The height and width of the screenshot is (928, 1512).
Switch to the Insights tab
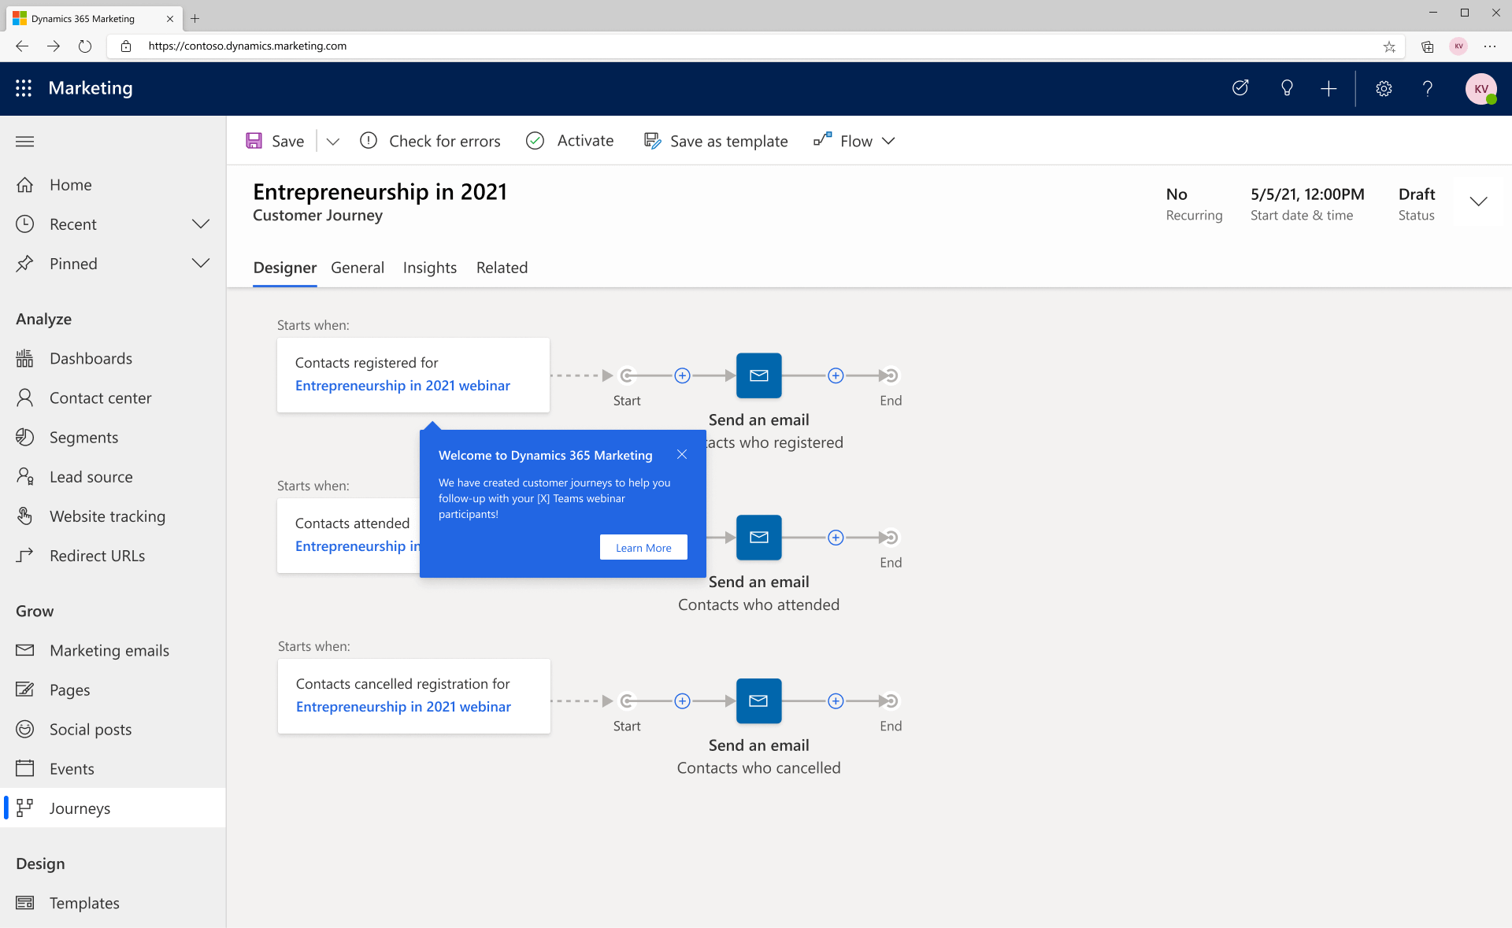tap(429, 268)
